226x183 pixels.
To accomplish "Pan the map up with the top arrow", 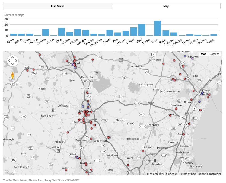I will (x=12, y=57).
